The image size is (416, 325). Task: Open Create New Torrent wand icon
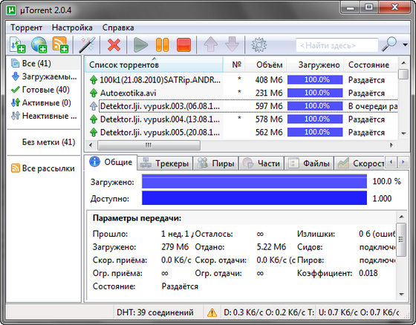87,45
